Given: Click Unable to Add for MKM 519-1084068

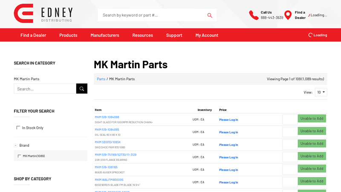Looking at the screenshot, I should click(312, 119).
